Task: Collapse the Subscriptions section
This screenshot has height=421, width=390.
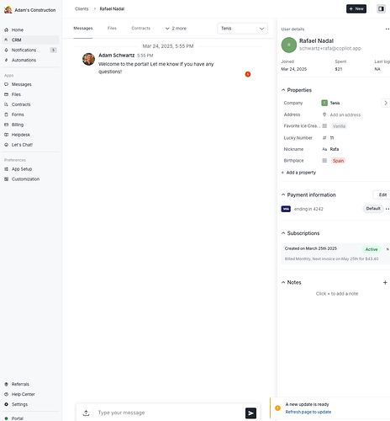Action: 300,233
